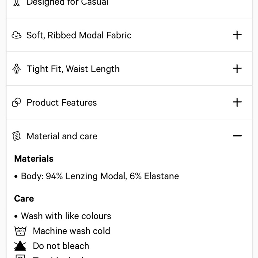
Task: Click the Wash with like colours instruction
Action: click(x=66, y=216)
